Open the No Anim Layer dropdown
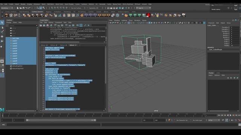Screen dimensions: 241x135 click(197, 120)
